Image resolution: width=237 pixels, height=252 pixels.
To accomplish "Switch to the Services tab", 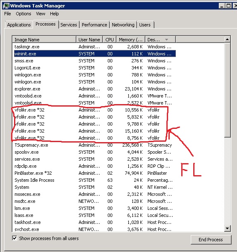I will [x=69, y=25].
